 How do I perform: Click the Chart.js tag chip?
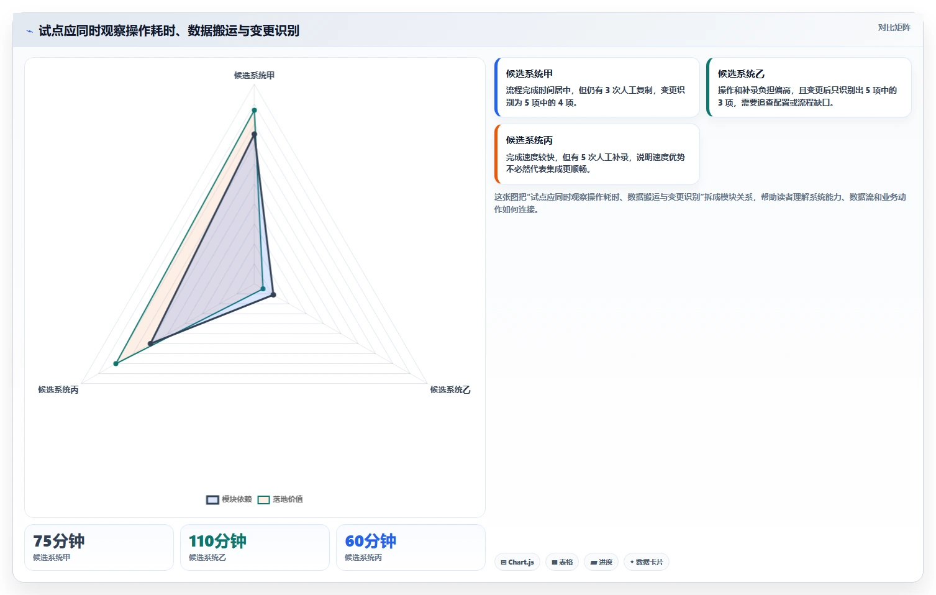click(517, 562)
